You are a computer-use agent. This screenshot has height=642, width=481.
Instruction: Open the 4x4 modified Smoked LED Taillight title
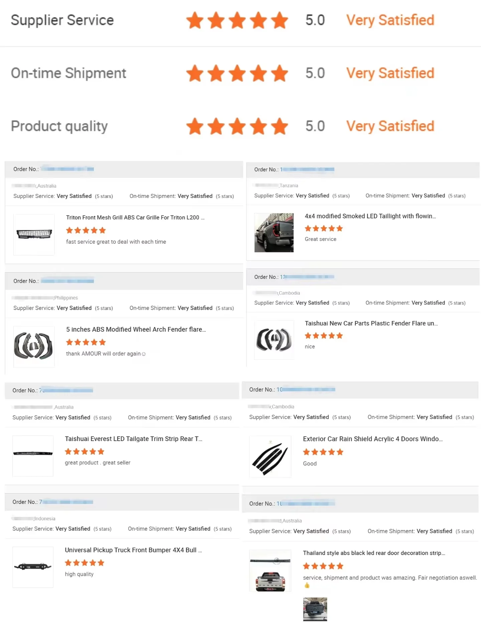point(370,216)
